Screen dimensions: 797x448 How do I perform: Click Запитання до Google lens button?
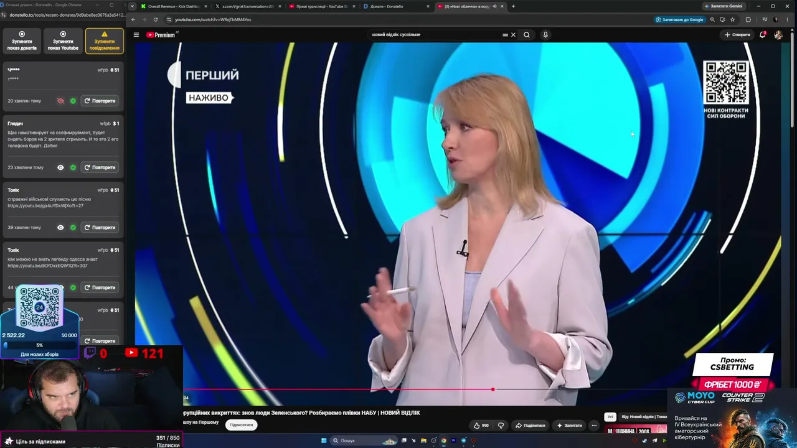coord(679,19)
